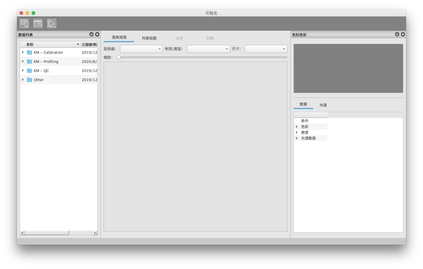Open the chart measurement toolbar icon
Image resolution: width=423 pixels, height=269 pixels.
click(24, 23)
